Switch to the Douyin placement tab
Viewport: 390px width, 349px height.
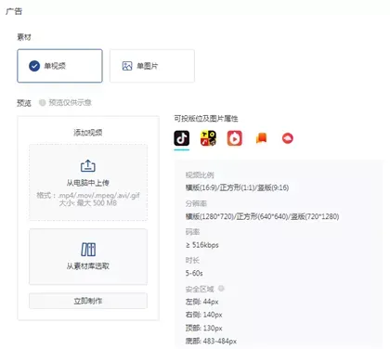click(182, 138)
